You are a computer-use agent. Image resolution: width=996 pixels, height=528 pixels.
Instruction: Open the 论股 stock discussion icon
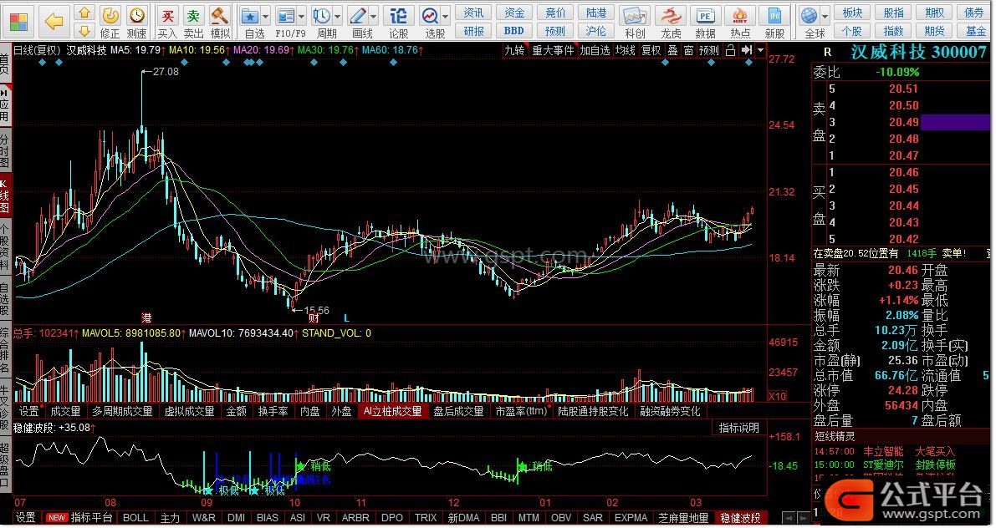tap(398, 15)
